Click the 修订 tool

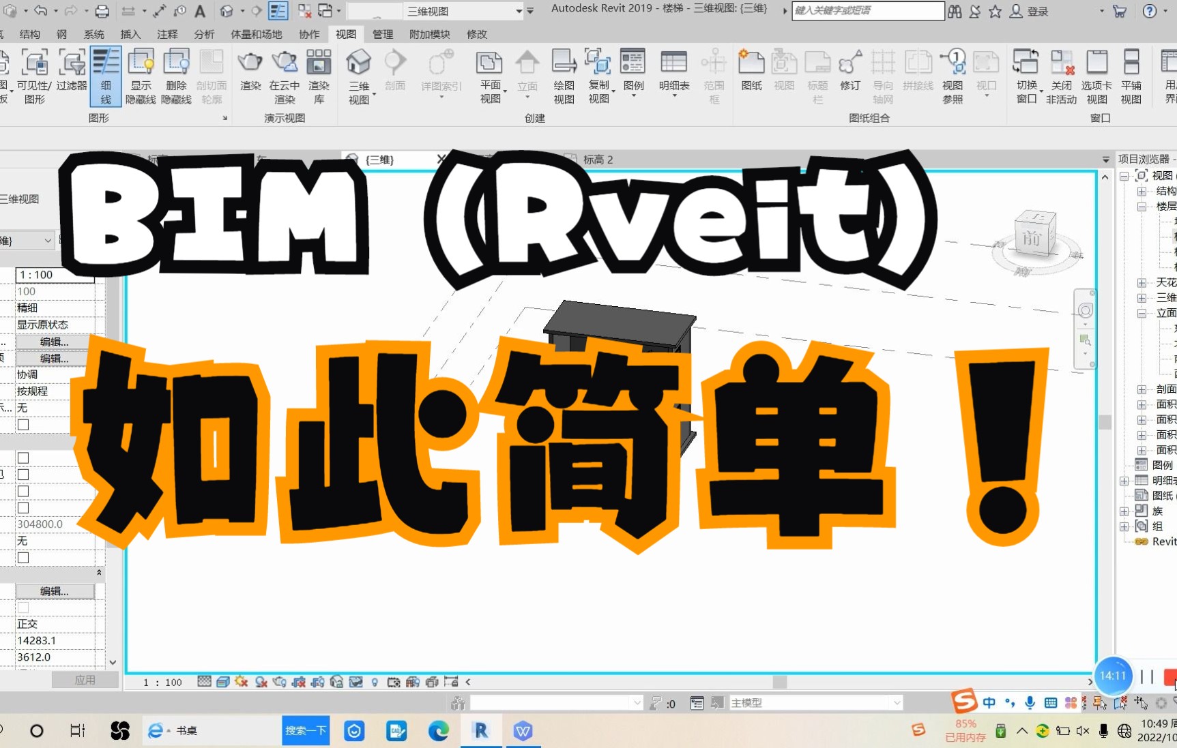tap(850, 71)
